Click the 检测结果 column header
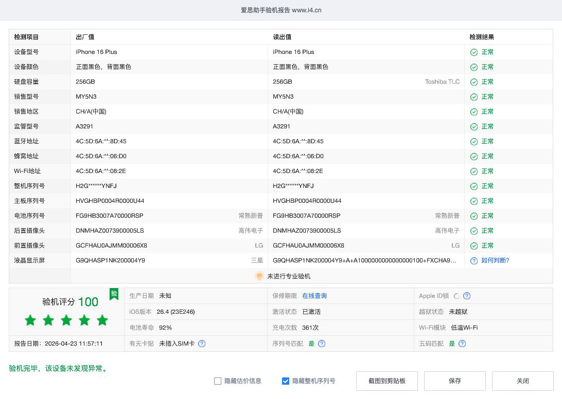The height and width of the screenshot is (399, 562). click(482, 37)
